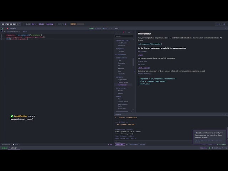The height and width of the screenshot is (171, 228).
Task: Click the PDF button in docs toolbar
Action: 129,32
